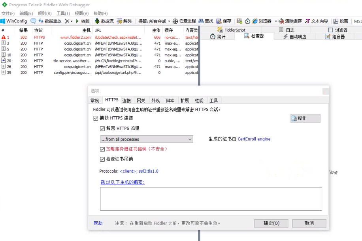Toggle Decrypt HTTPS traffic (解密 HTTPS 流量) checkbox
The height and width of the screenshot is (241, 362).
[x=102, y=129]
